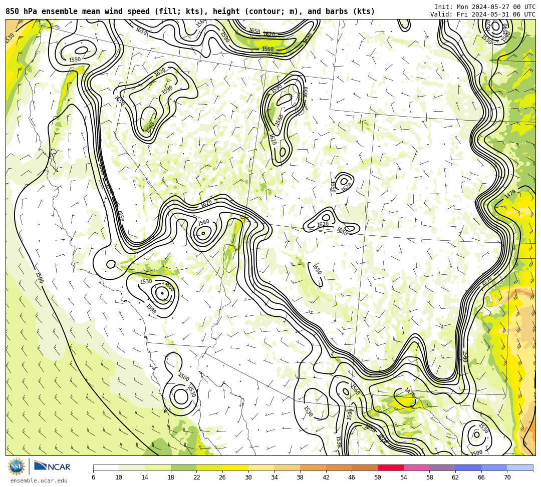Click the colorbar tick label 50

point(378,477)
